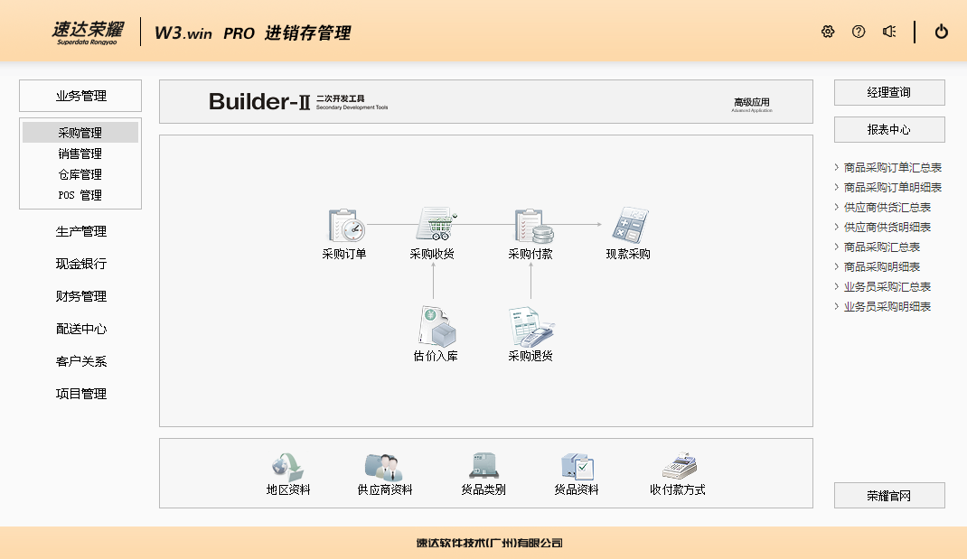Open 地区资料 globe icon
This screenshot has height=559, width=967.
pos(288,467)
